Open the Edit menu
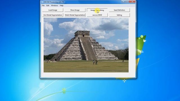This screenshot has width=180, height=101. (48, 6)
